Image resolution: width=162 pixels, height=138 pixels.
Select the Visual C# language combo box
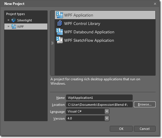coord(88,111)
